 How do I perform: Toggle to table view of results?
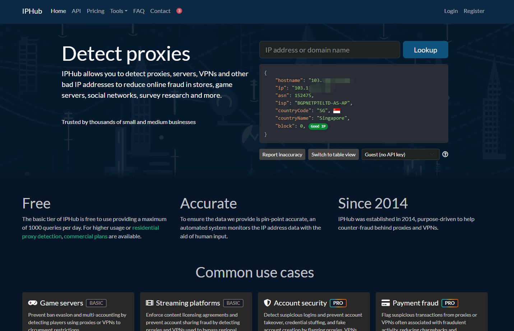coord(333,155)
